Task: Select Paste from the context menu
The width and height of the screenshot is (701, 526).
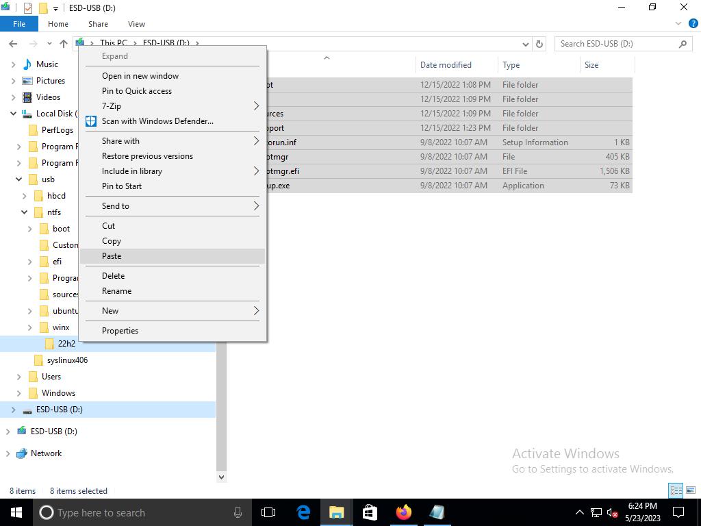Action: click(x=112, y=256)
